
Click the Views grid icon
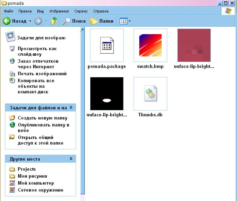click(x=124, y=21)
